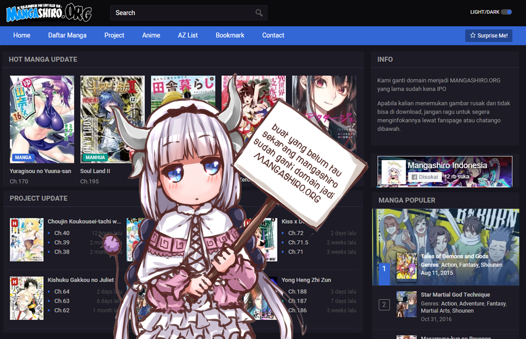Click the rank 2 badge beside Star Martial God Technique
The height and width of the screenshot is (339, 526).
[x=384, y=305]
